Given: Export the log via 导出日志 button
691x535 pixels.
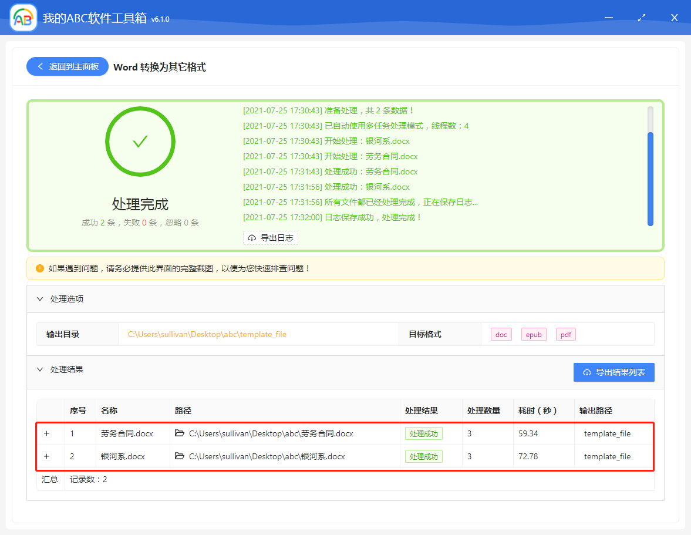Looking at the screenshot, I should coord(271,238).
